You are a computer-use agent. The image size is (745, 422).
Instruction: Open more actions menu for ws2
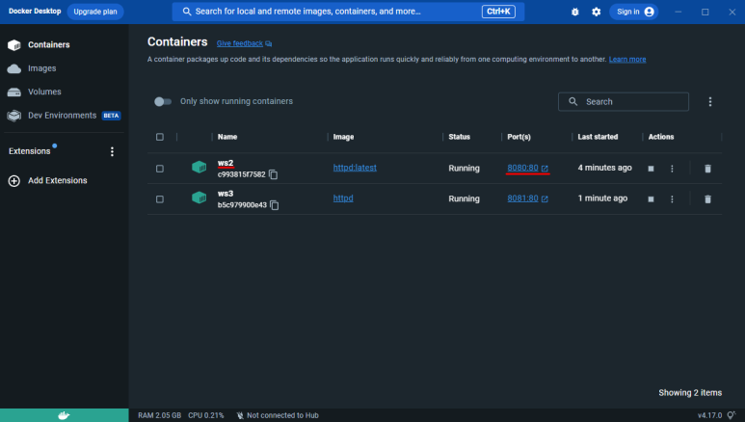tap(672, 169)
